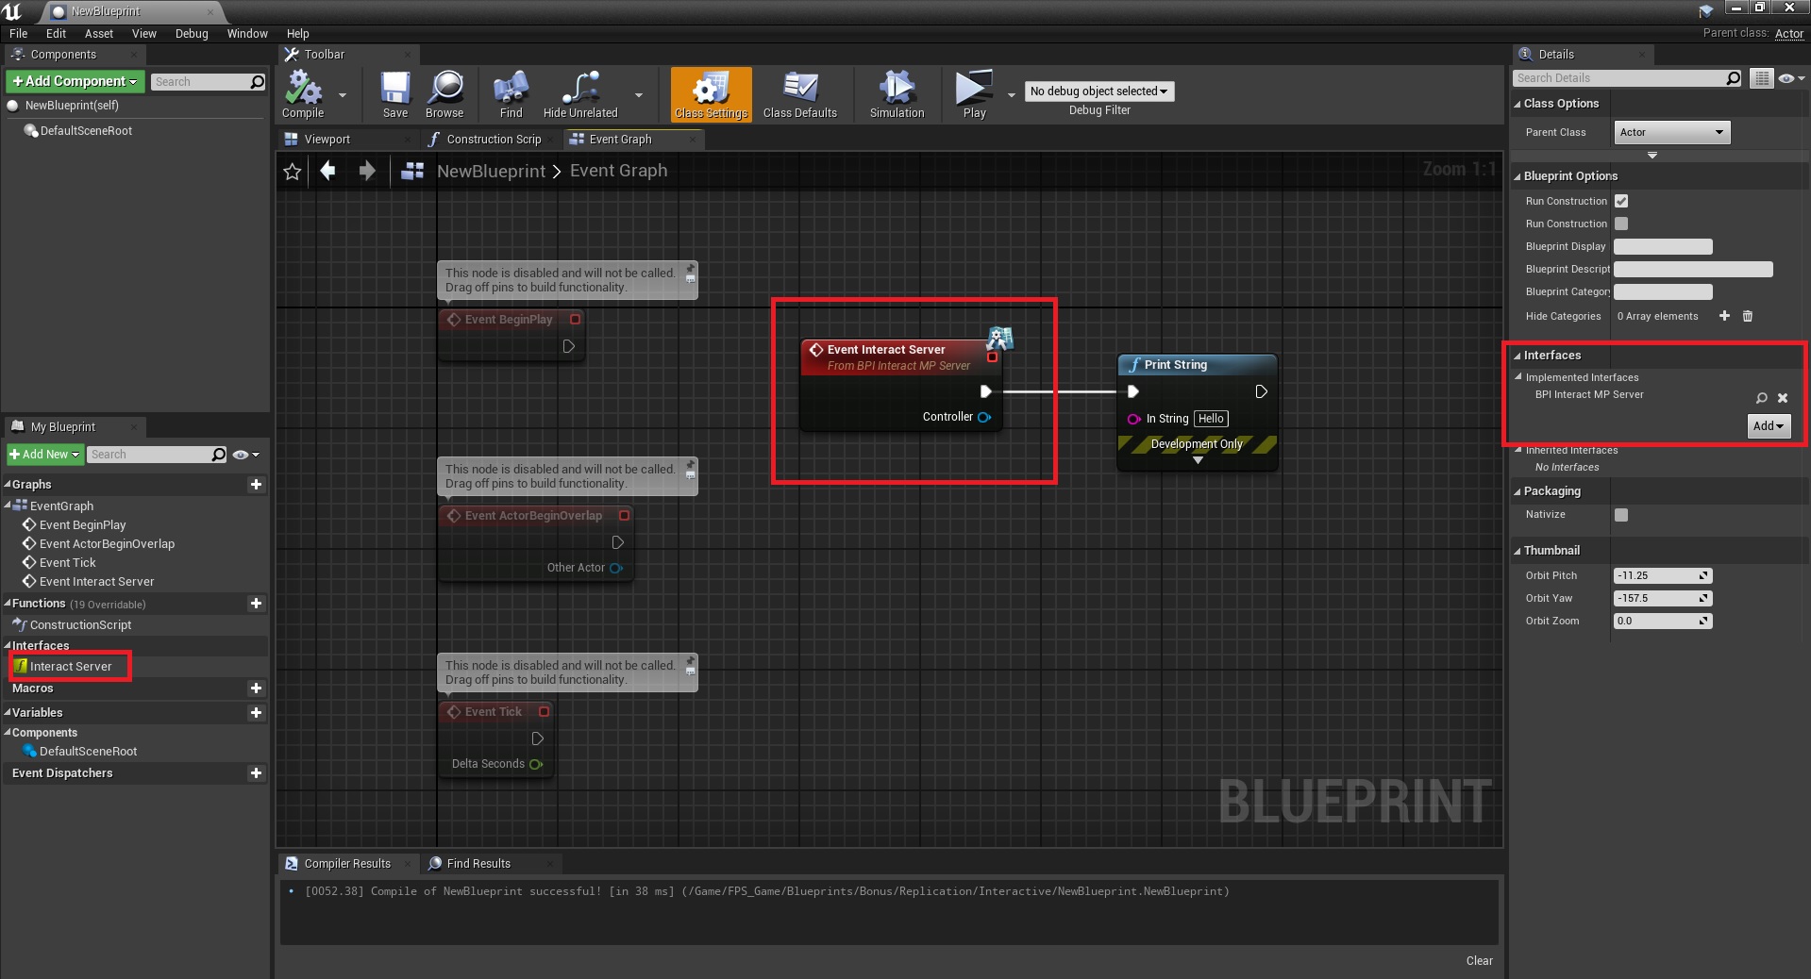Save the blueprint with Save icon
Viewport: 1811px width, 979px height.
coord(394,90)
